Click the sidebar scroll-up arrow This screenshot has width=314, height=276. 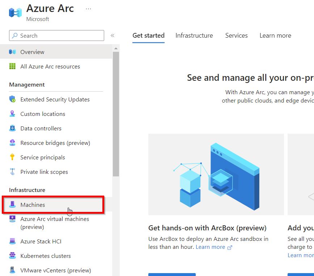point(116,48)
